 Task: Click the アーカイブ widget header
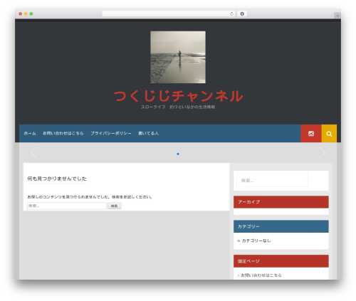click(281, 202)
